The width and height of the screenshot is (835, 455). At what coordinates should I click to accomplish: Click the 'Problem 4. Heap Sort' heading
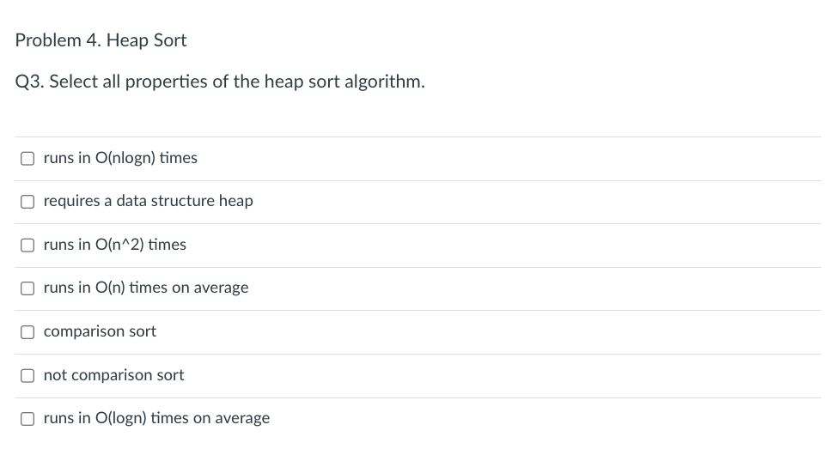tap(101, 40)
